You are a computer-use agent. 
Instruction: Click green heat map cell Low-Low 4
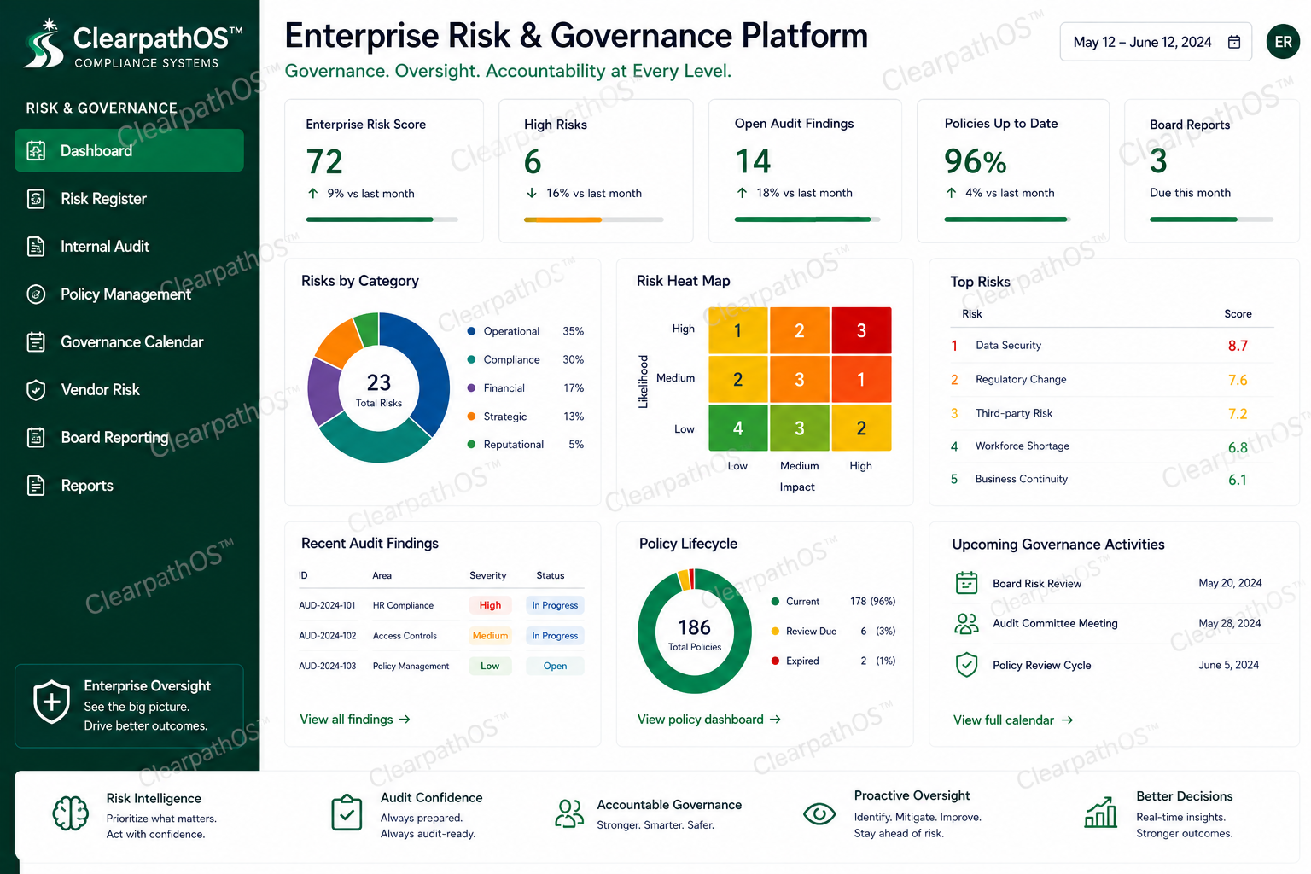738,428
